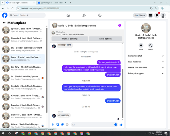170x136 pixels.
Task: Open the account profile avatar menu
Action: 163,15
